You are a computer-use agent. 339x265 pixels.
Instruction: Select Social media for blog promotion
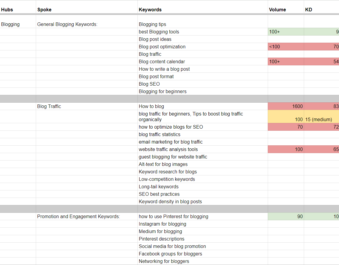tap(202, 246)
